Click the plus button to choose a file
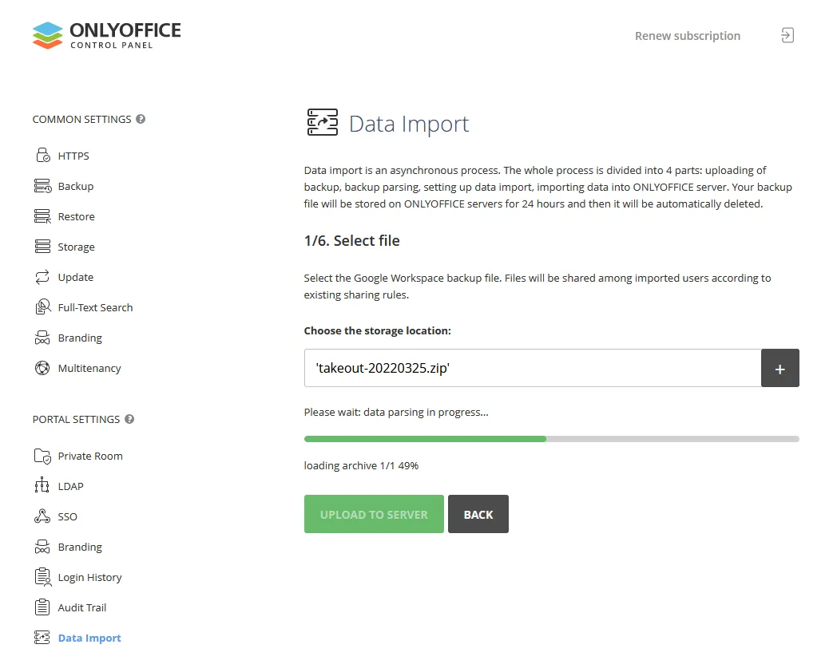 point(780,368)
